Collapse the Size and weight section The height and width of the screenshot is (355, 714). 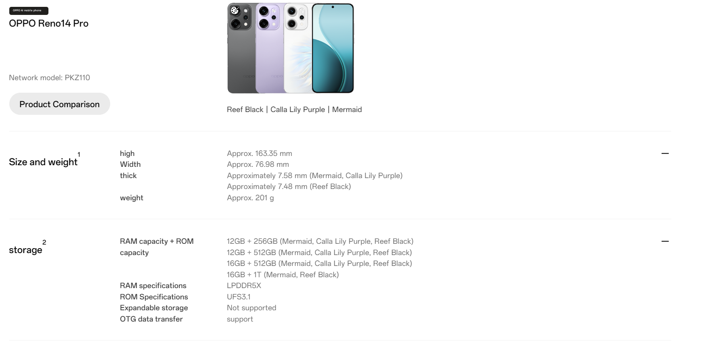point(665,154)
